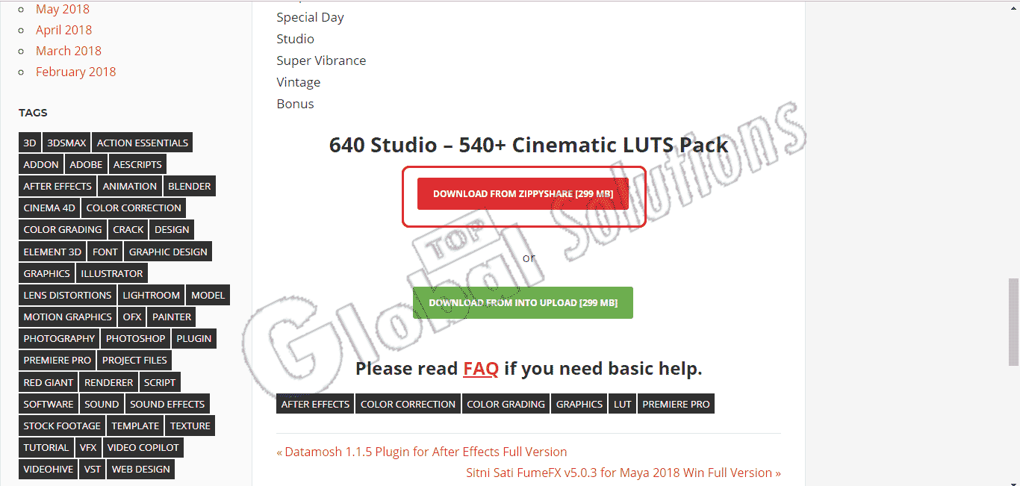
Task: Click the sidebar COLOR GRADING tag
Action: 63,229
